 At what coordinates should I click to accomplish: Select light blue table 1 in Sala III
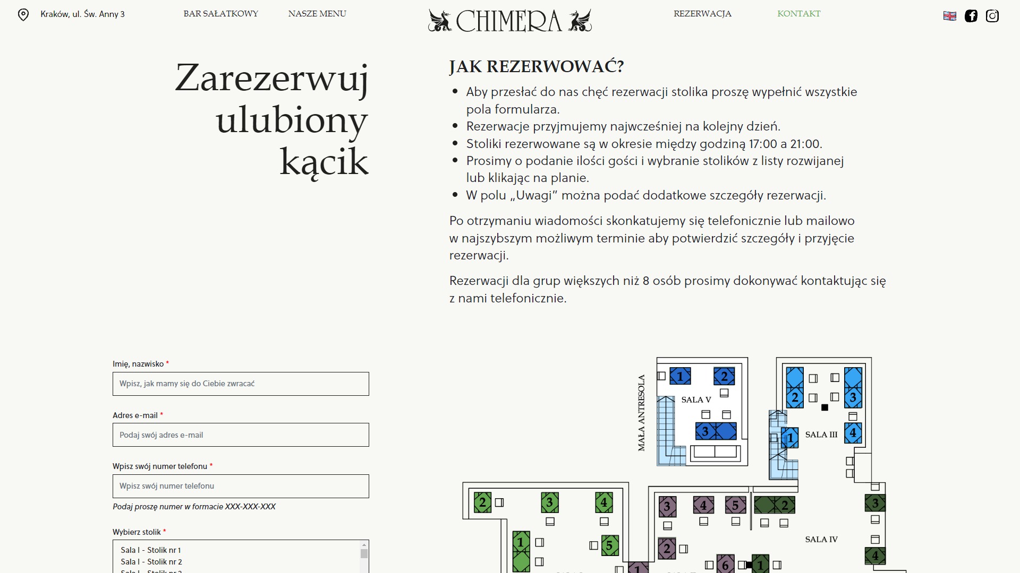[790, 438]
